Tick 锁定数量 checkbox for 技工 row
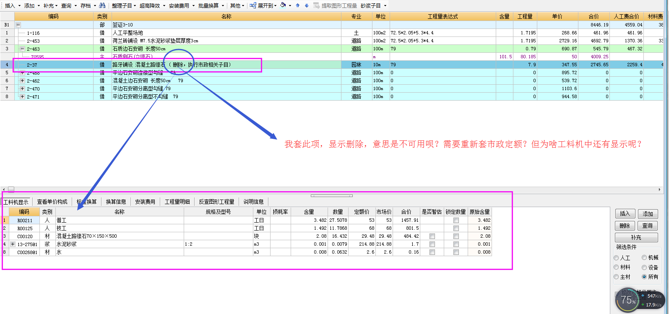This screenshot has width=669, height=314. [x=456, y=228]
